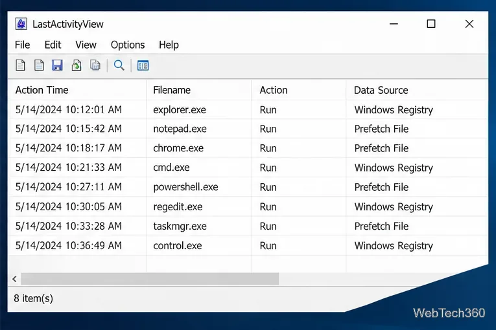Click Prefetch File in the powershell.exe row
Viewport: 496px width, 330px height.
click(x=381, y=187)
